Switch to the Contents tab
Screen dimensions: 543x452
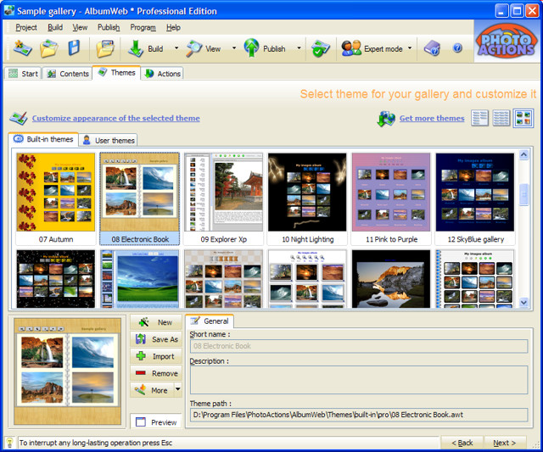tap(68, 74)
